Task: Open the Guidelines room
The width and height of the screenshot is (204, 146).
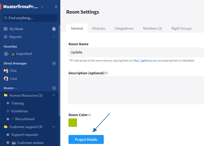Action: point(20,111)
